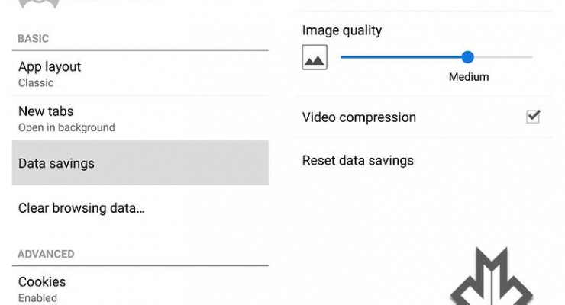Open Clear browsing data…
The image size is (565, 305).
coord(82,208)
